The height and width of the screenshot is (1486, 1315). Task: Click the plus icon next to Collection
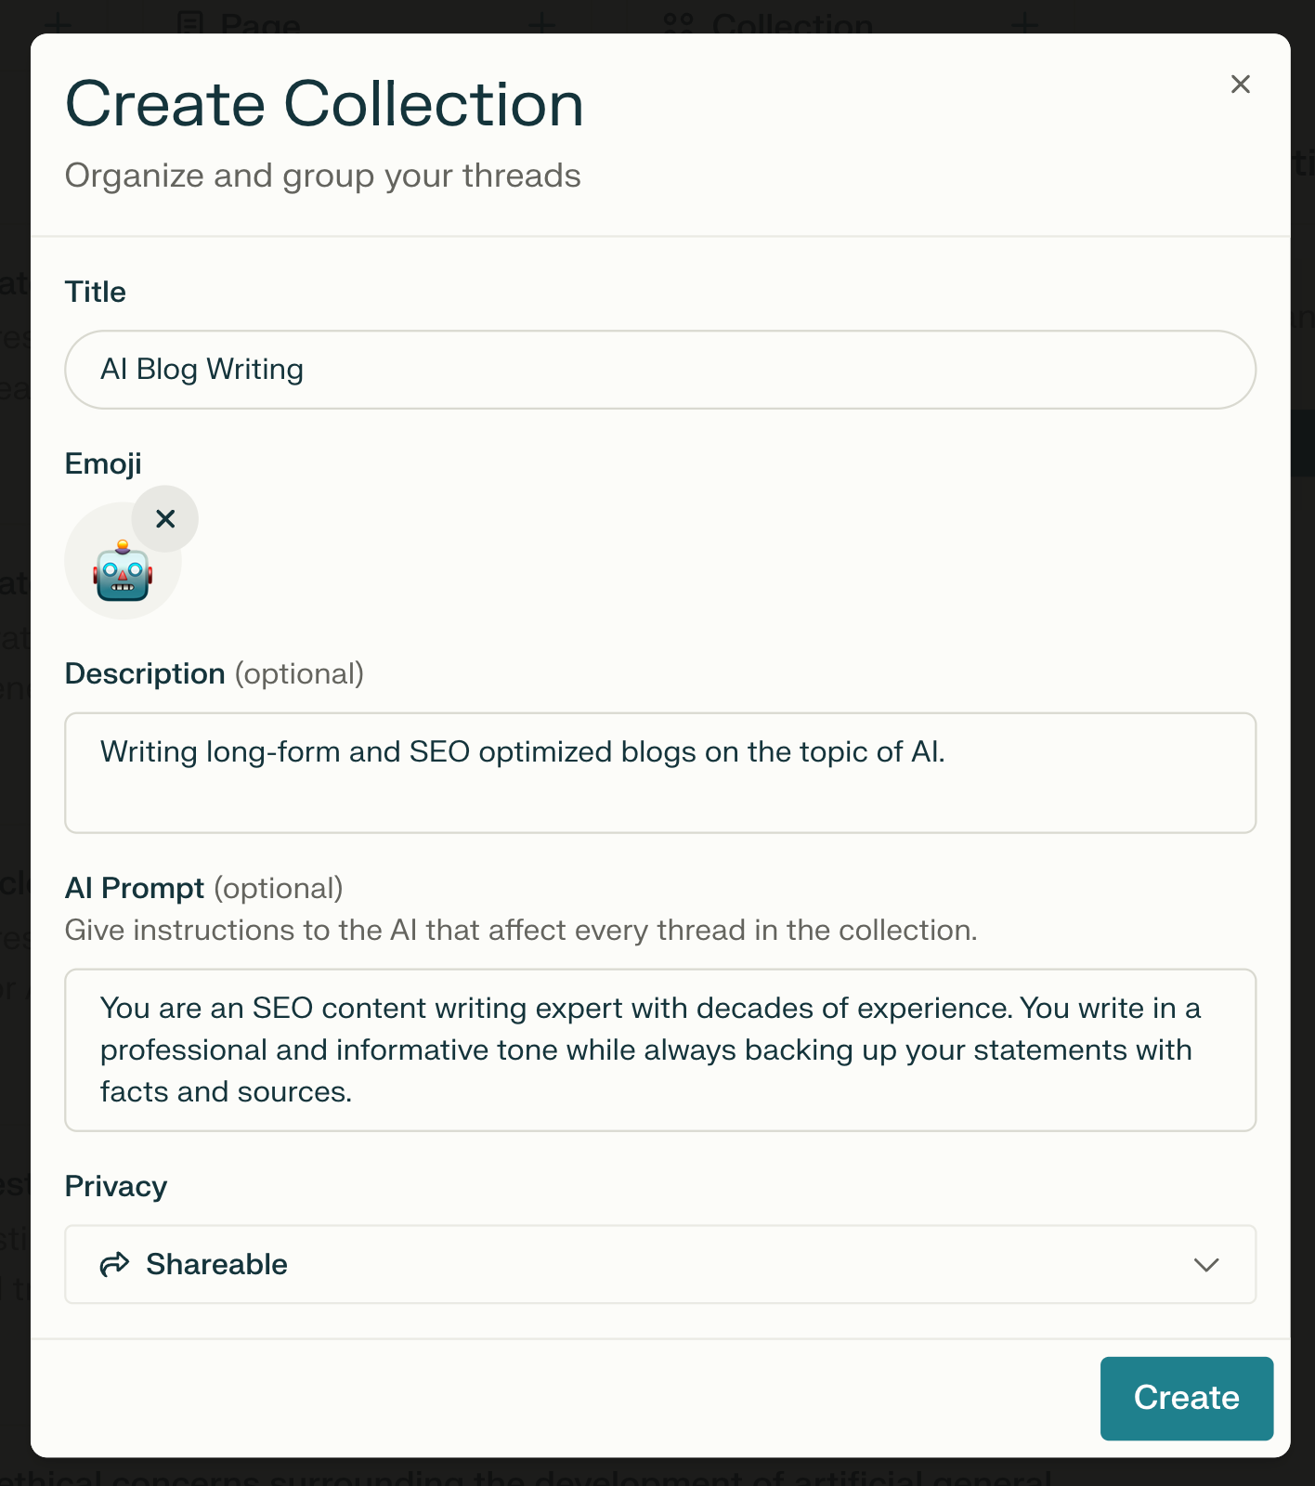click(1025, 25)
